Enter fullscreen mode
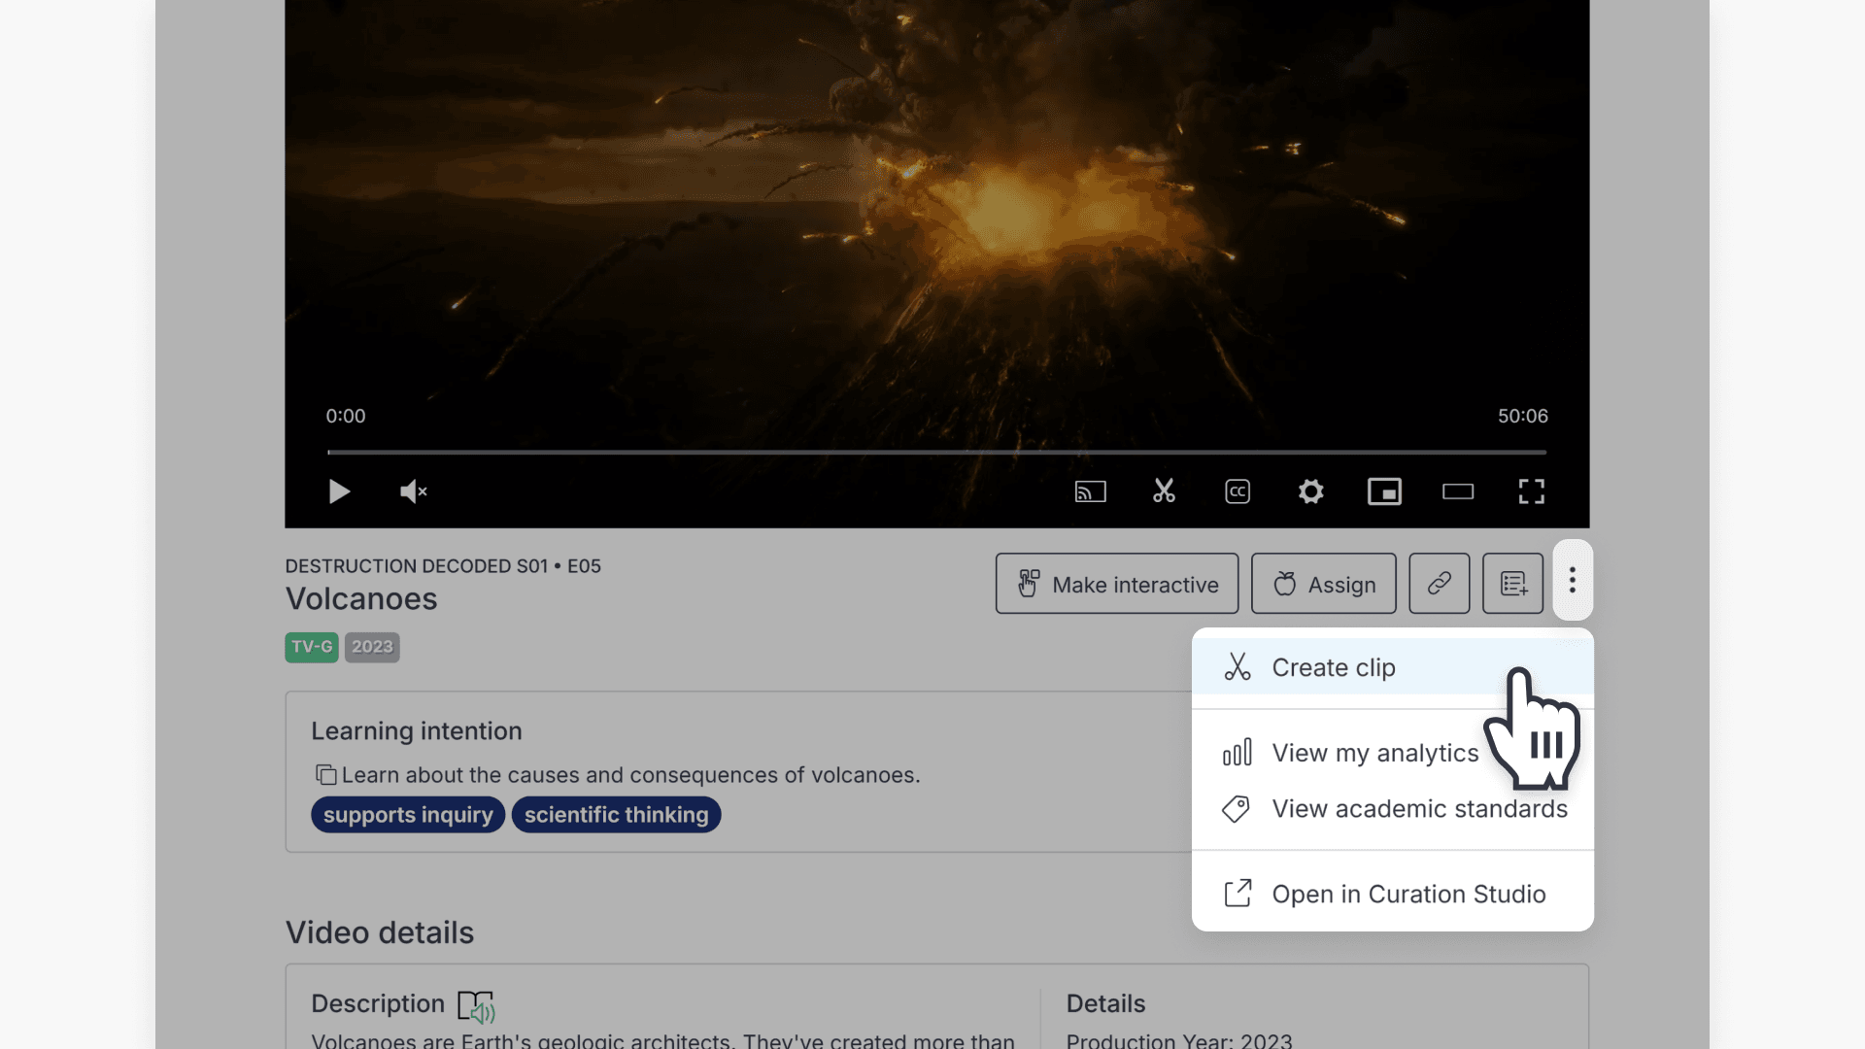This screenshot has width=1865, height=1049. (1531, 491)
